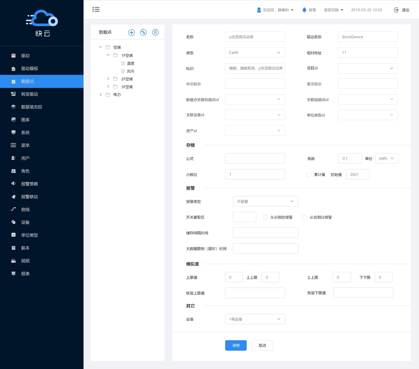419x369 pixels.
Task: Enable the 从分到合报警 checkbox
Action: (265, 217)
